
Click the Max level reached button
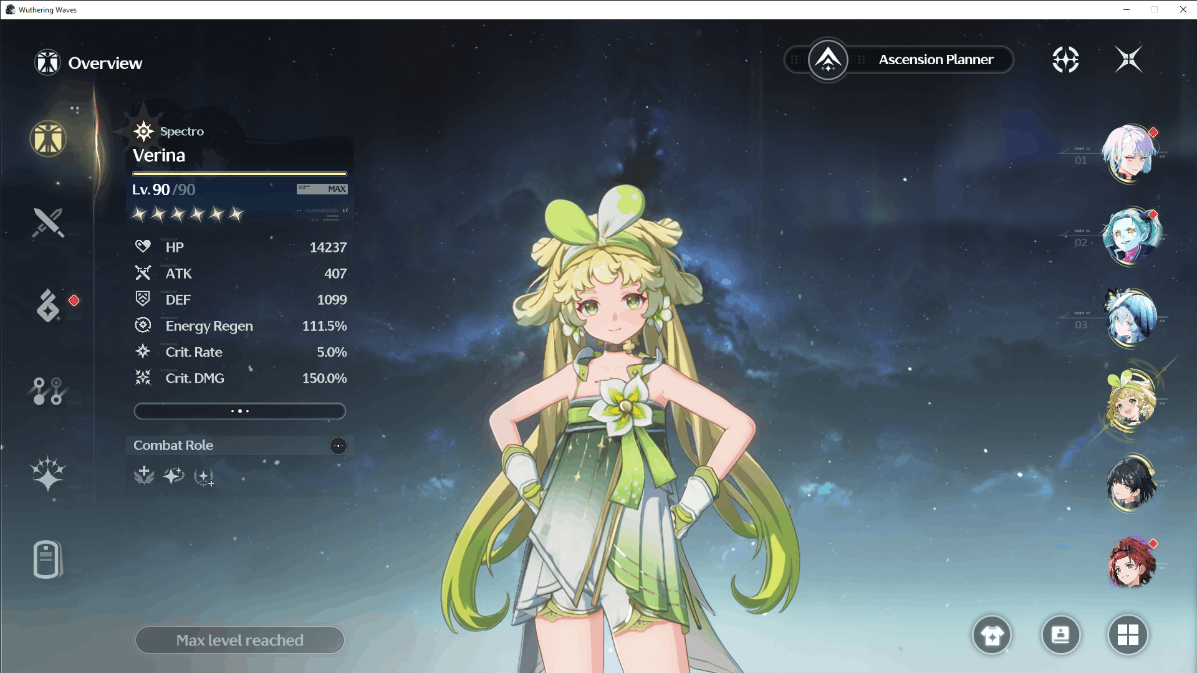tap(240, 640)
